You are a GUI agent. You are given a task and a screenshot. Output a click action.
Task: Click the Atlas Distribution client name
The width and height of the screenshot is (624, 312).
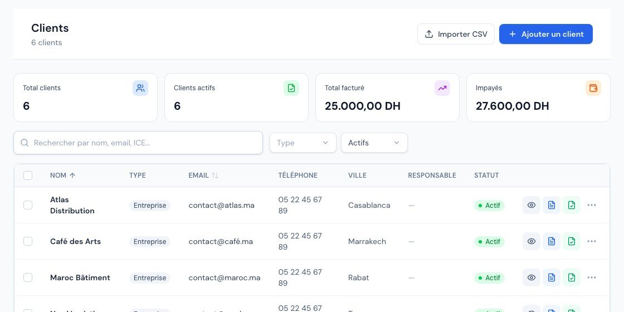72,205
